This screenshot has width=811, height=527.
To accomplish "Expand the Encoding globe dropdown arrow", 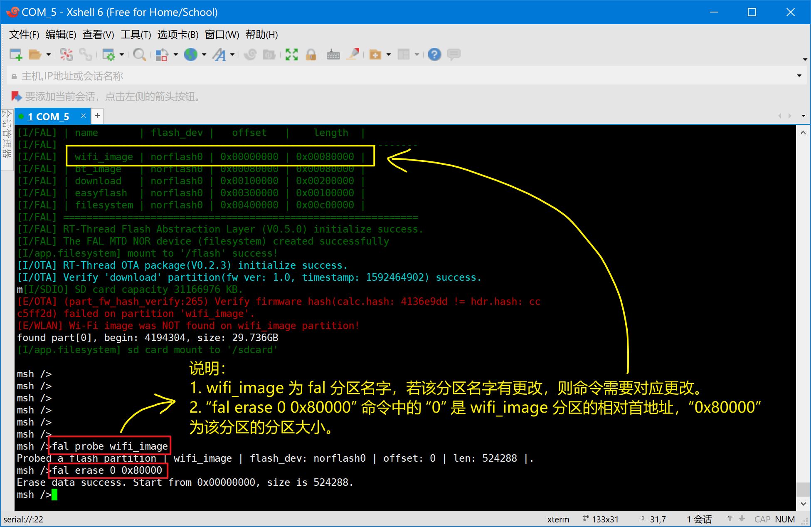I will point(204,54).
